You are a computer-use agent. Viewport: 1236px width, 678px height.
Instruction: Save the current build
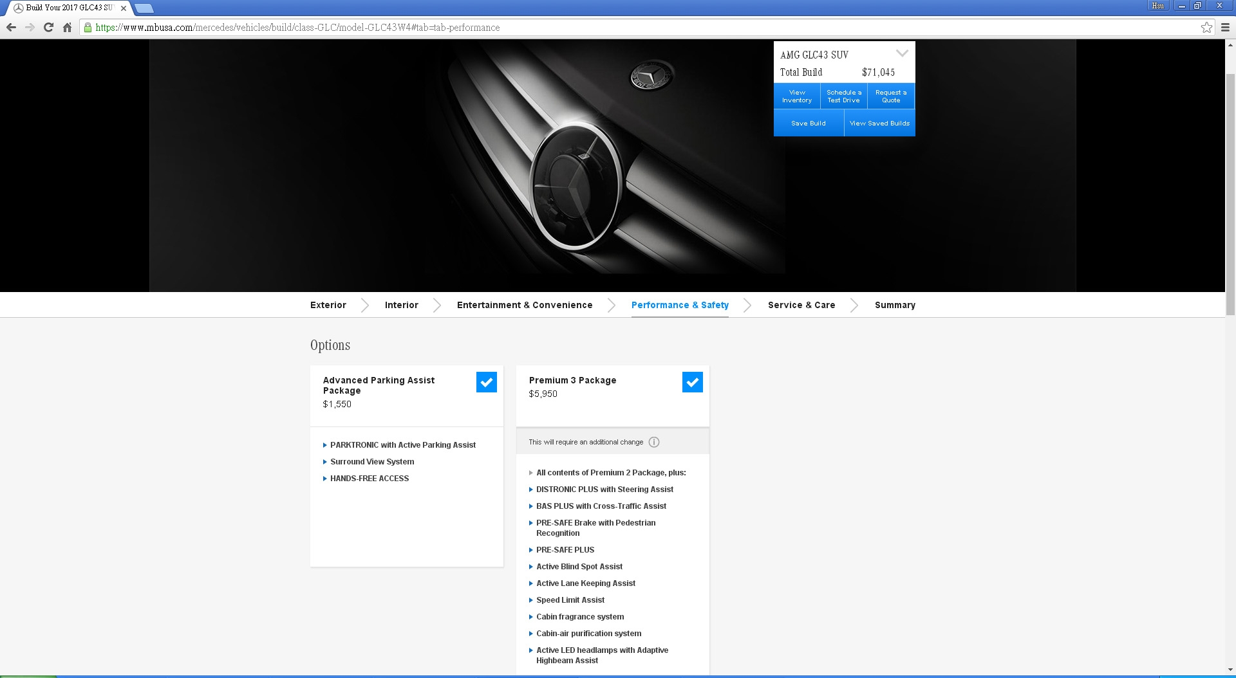pos(809,123)
